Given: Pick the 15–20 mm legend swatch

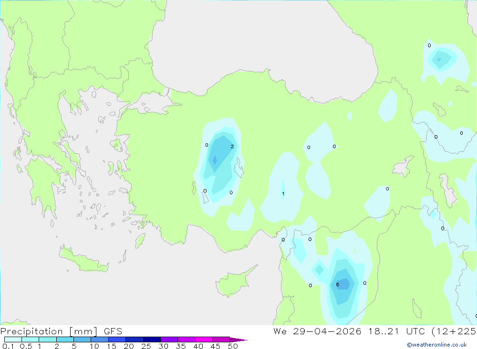Looking at the screenshot, I should [x=117, y=339].
